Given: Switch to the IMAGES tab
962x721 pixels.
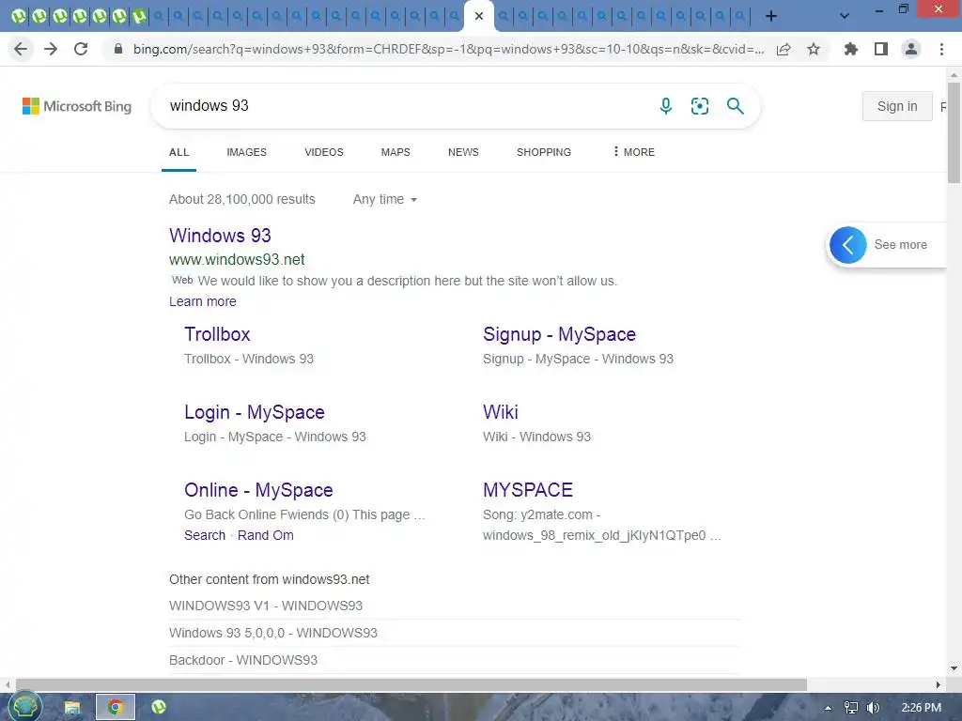Looking at the screenshot, I should 247,152.
